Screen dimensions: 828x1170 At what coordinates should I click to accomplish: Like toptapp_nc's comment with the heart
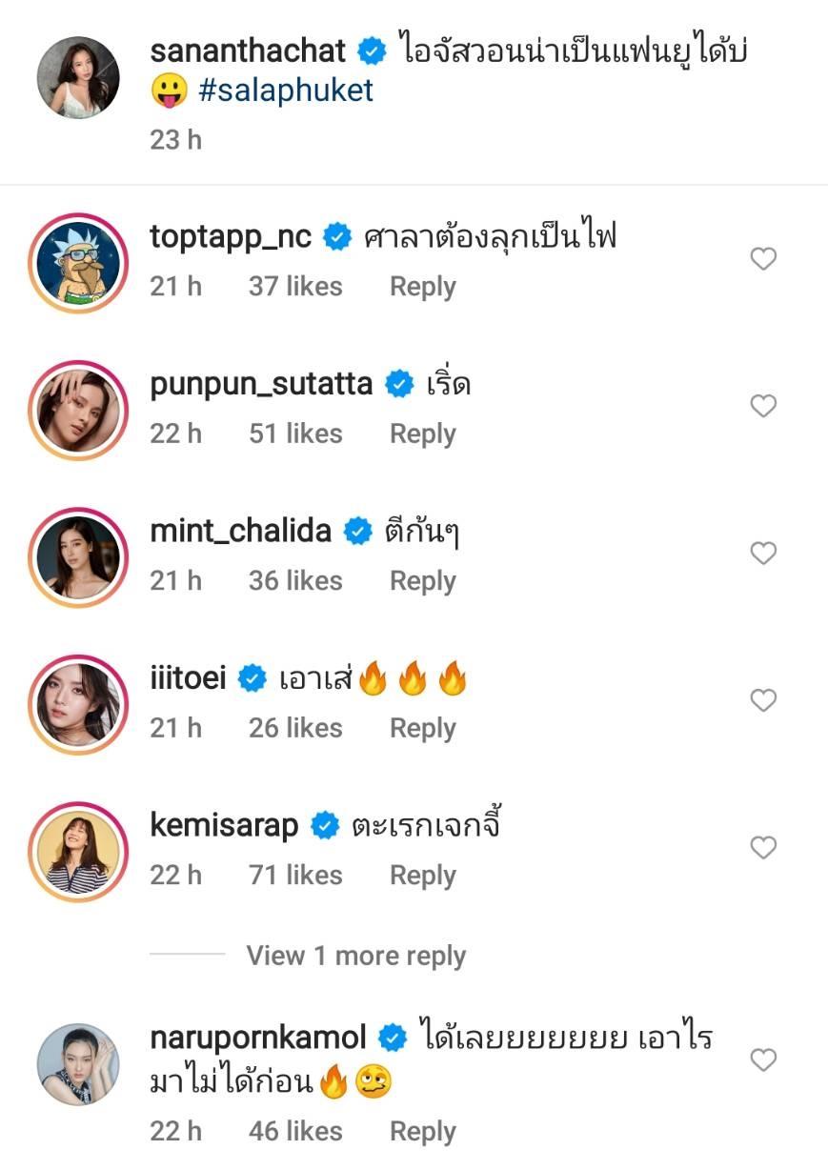click(763, 259)
